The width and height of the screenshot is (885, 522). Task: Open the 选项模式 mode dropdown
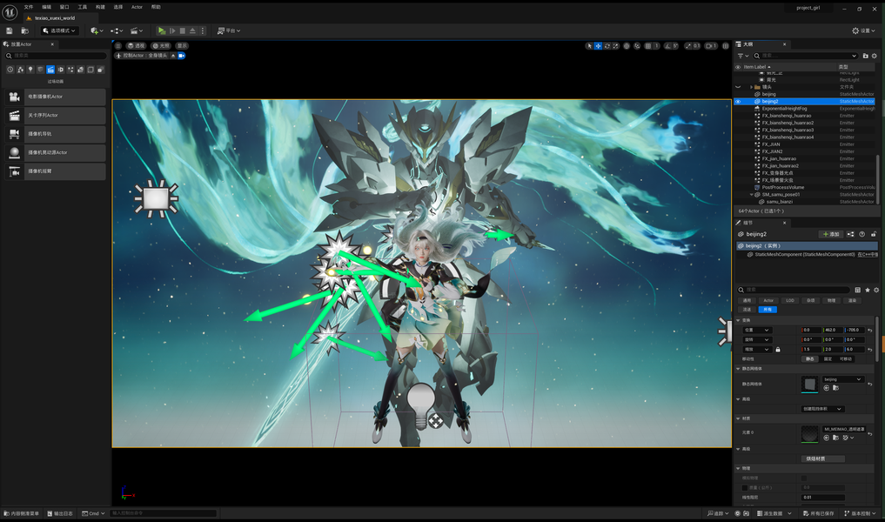click(60, 30)
